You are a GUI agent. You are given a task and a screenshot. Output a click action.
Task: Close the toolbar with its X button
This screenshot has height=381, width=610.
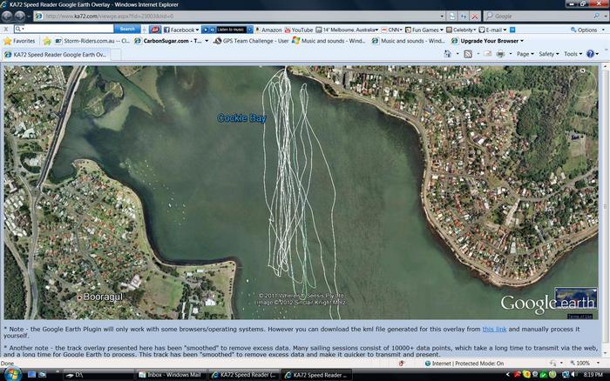(6, 29)
